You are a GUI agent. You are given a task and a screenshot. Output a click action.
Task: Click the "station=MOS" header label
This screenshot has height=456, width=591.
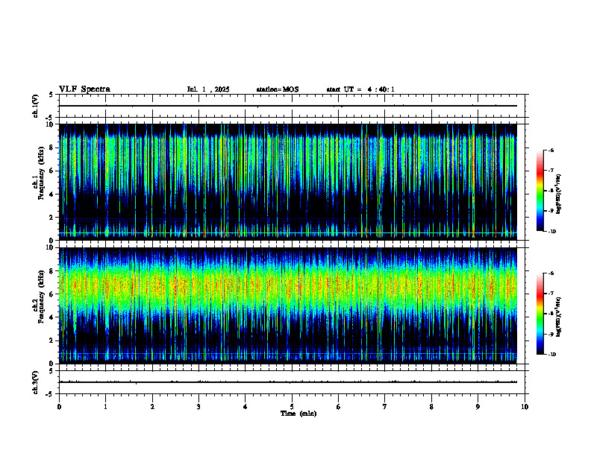pos(278,89)
